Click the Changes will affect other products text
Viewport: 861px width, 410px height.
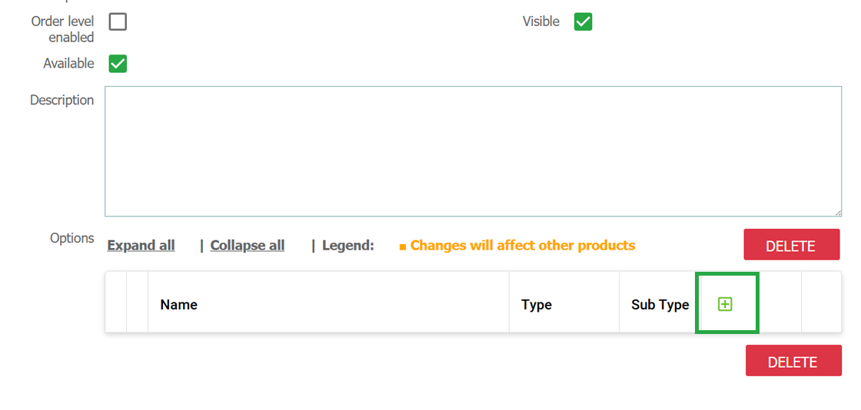(523, 245)
